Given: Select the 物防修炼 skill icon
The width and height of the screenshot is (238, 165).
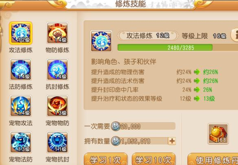Looking at the screenshot, I should [x=57, y=33].
